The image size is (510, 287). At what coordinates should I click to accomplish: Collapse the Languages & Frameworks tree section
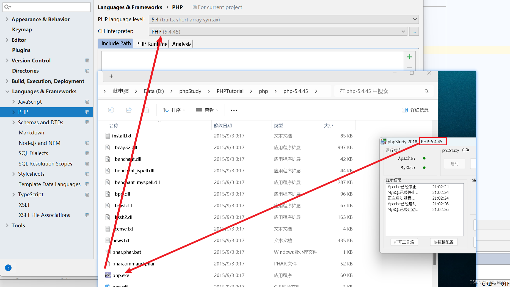(7, 91)
